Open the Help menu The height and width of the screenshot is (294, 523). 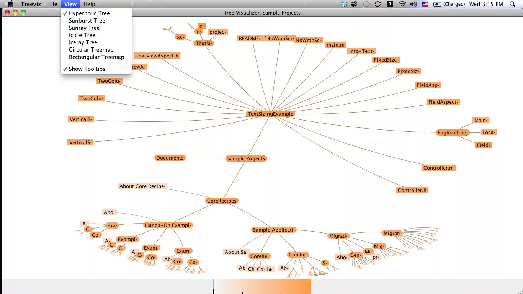(89, 4)
